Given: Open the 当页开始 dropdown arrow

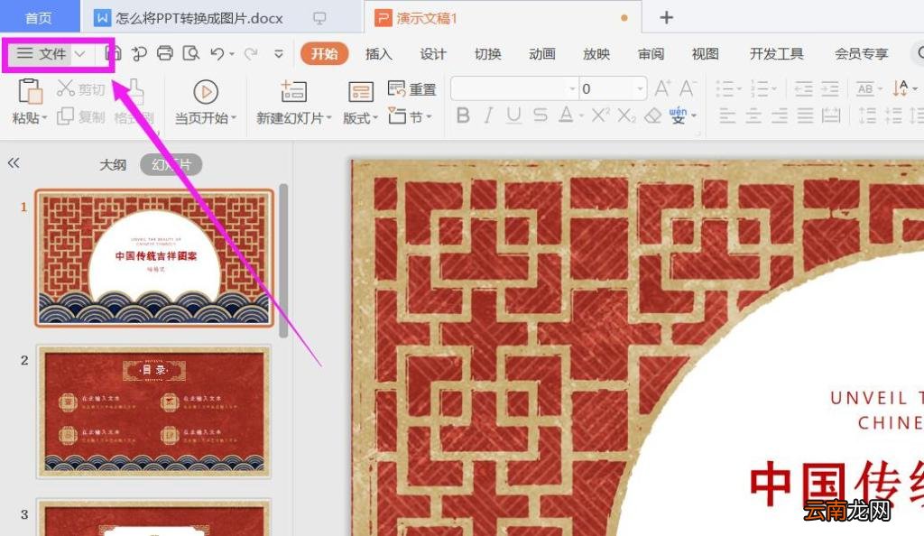Looking at the screenshot, I should 234,118.
